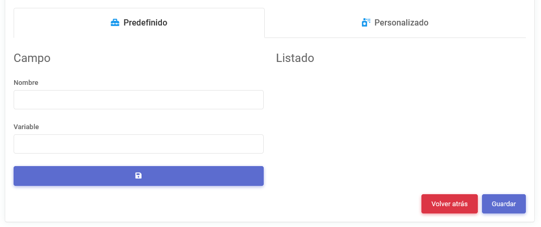Click the empty list area under Listado
Screen dimensions: 541x227
[400, 125]
